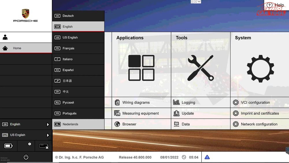Open Help at top right
The width and height of the screenshot is (289, 163).
pos(275,5)
